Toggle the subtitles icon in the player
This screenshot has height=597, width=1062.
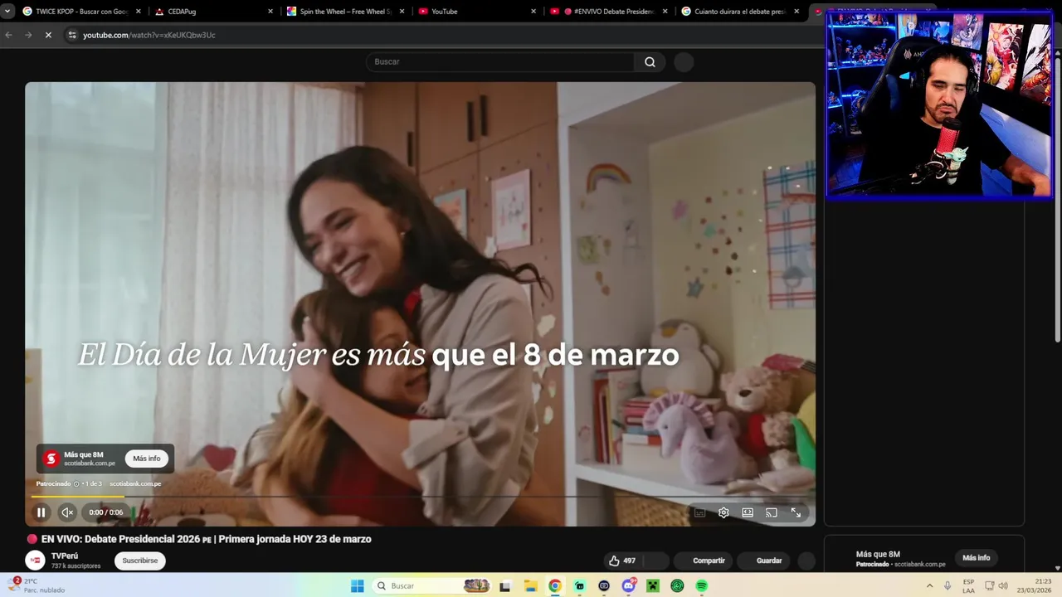[x=699, y=512]
